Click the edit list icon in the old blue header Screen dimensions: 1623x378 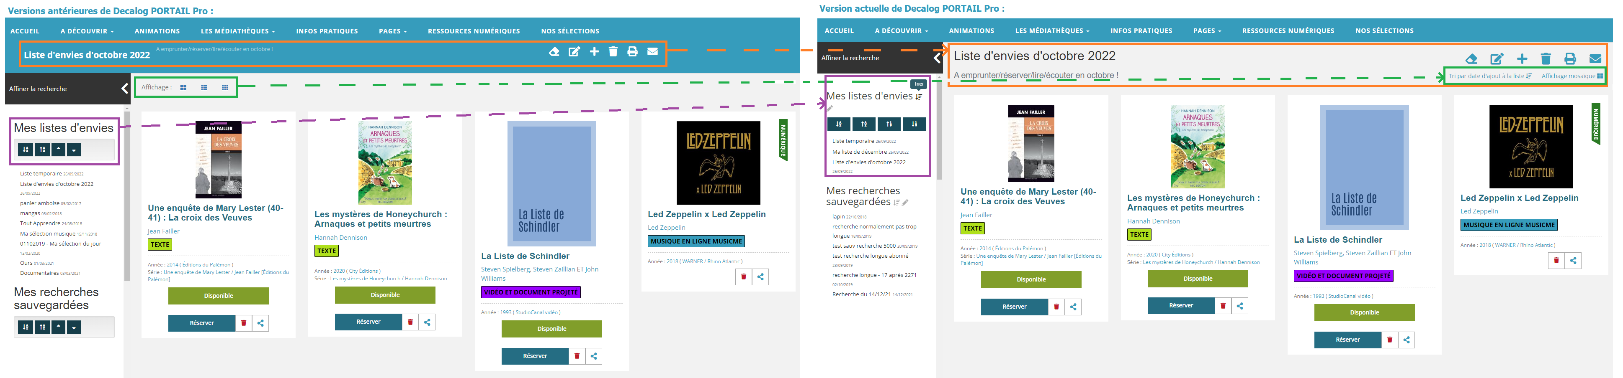click(x=574, y=51)
